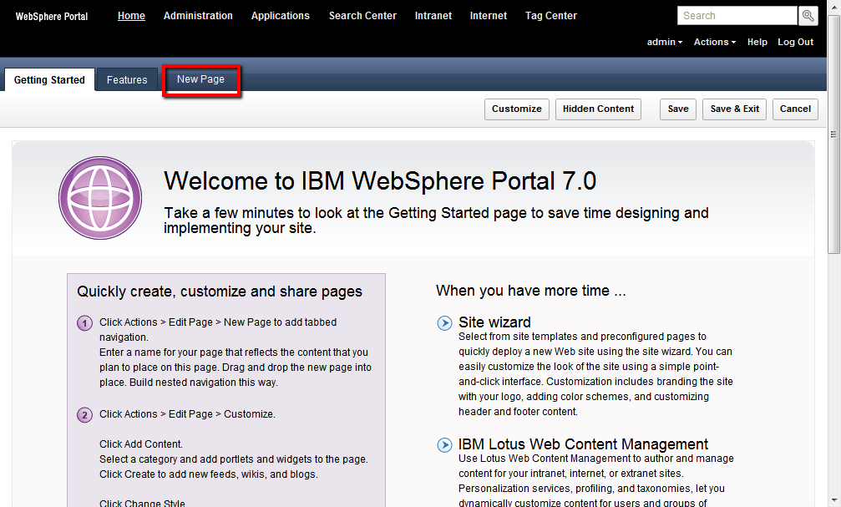Screen dimensions: 841x507
Task: Click the "Click Actions > Edit Page > Customize." text
Action: click(187, 414)
